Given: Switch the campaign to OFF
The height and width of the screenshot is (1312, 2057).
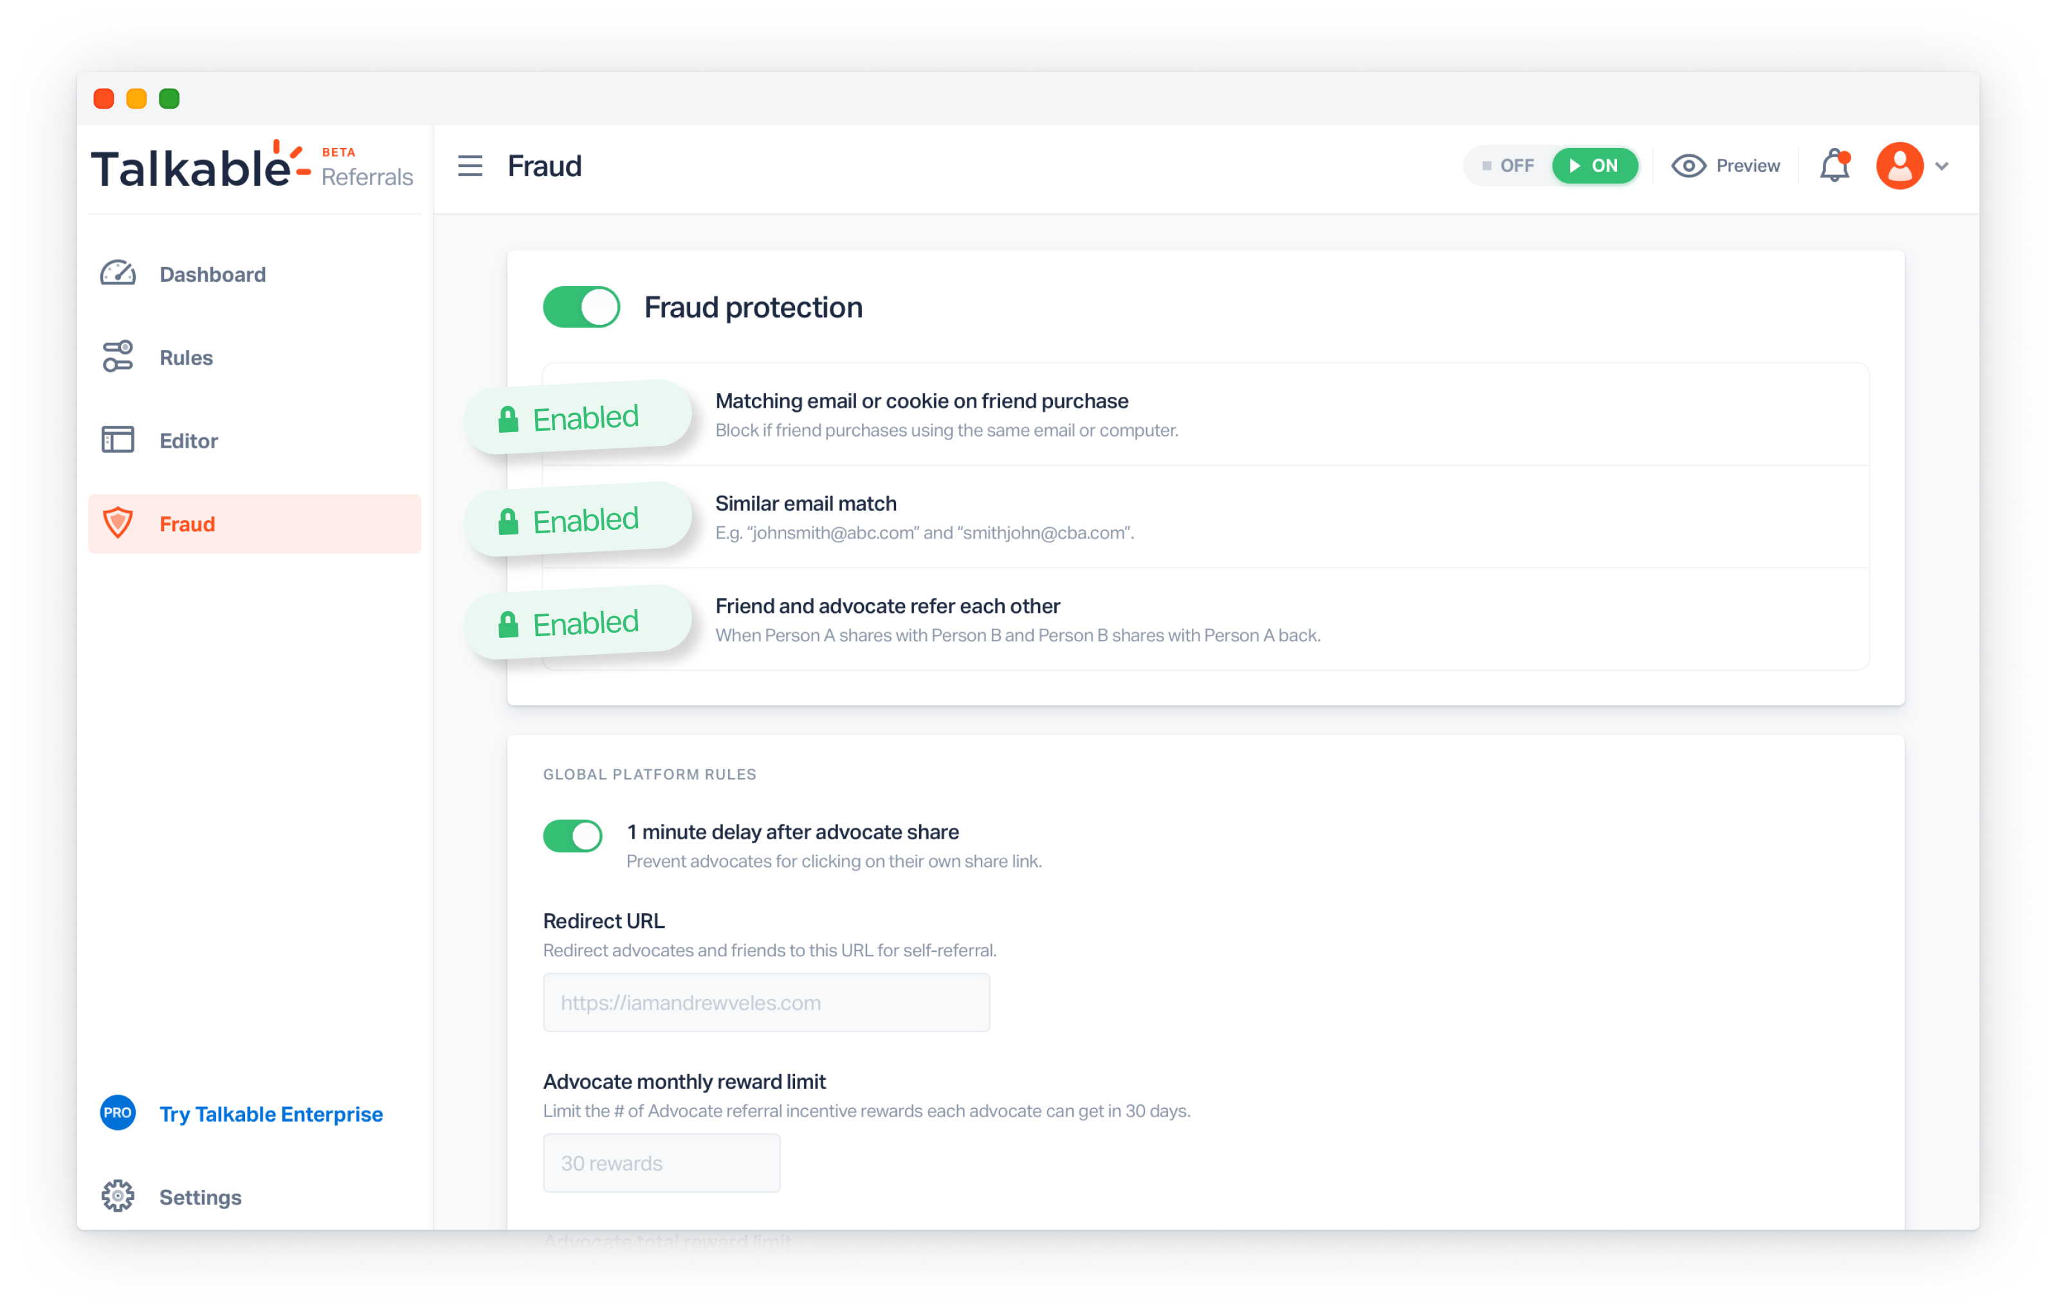Looking at the screenshot, I should tap(1508, 166).
